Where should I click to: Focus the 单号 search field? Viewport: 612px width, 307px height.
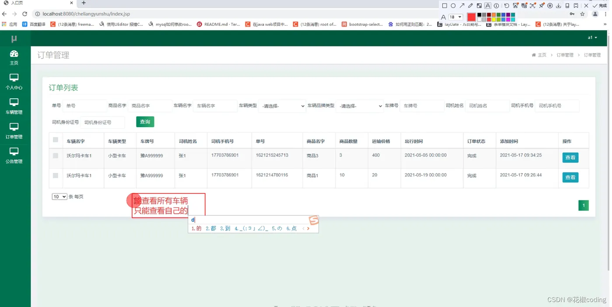click(85, 106)
